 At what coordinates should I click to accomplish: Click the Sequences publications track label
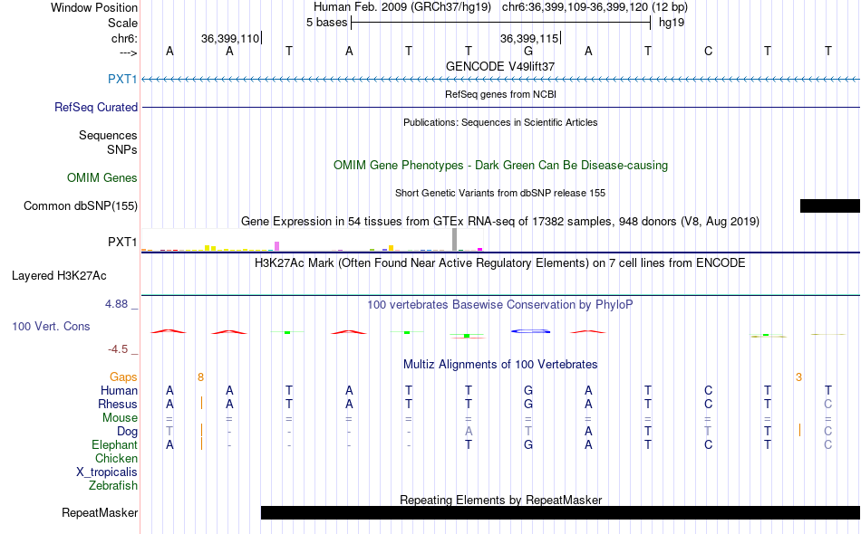coord(108,135)
